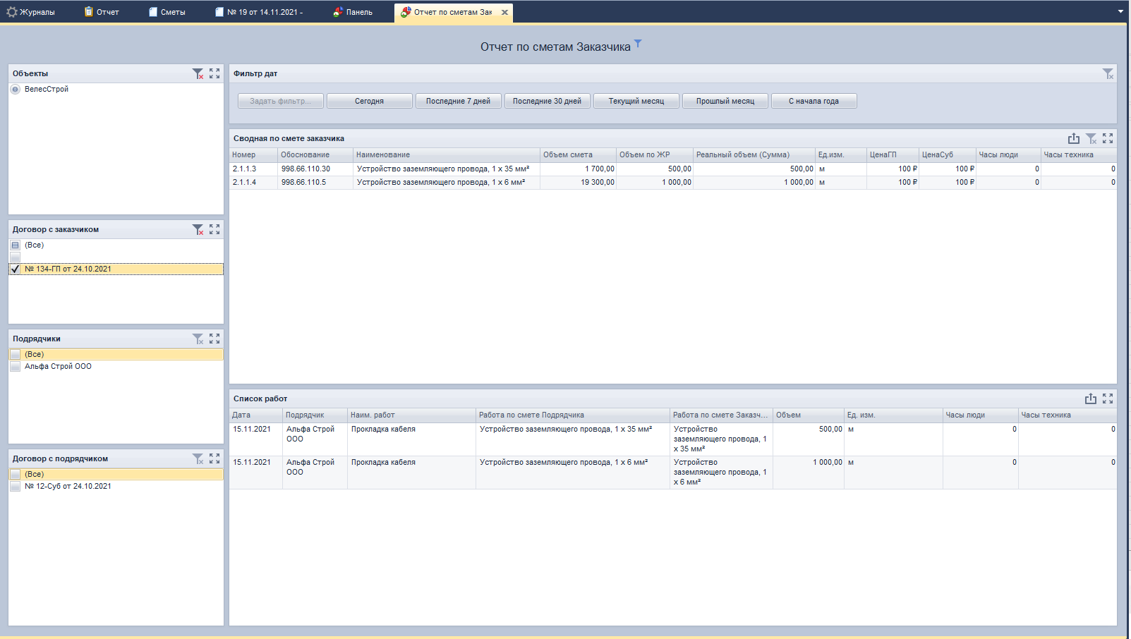Maximize the Список работ panel
Screen dimensions: 1131x639
coord(1108,398)
